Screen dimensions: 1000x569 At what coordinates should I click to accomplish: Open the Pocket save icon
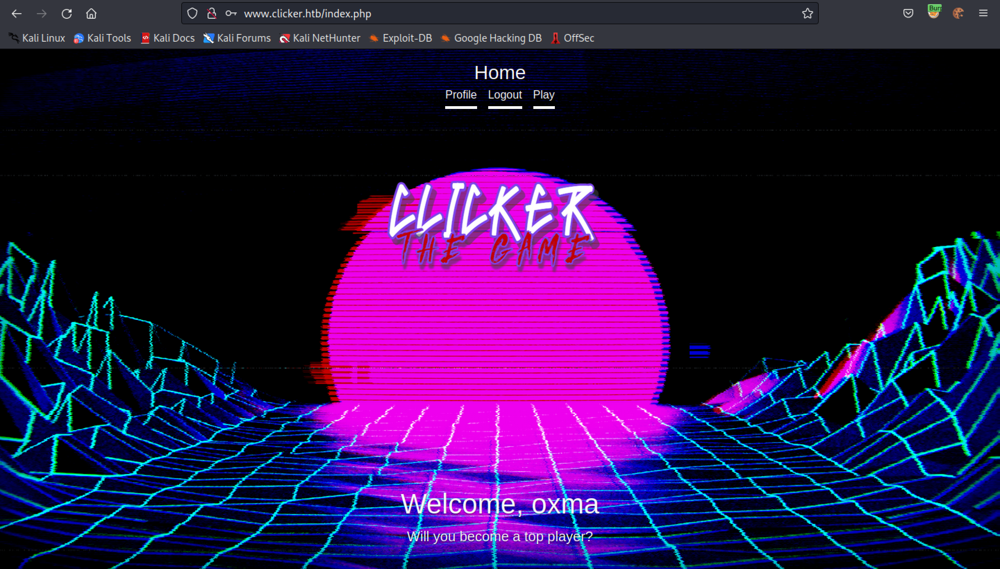[908, 14]
